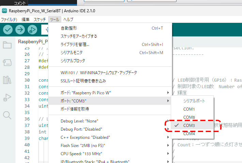Click the Arduino IDE logo in title bar

click(4, 11)
